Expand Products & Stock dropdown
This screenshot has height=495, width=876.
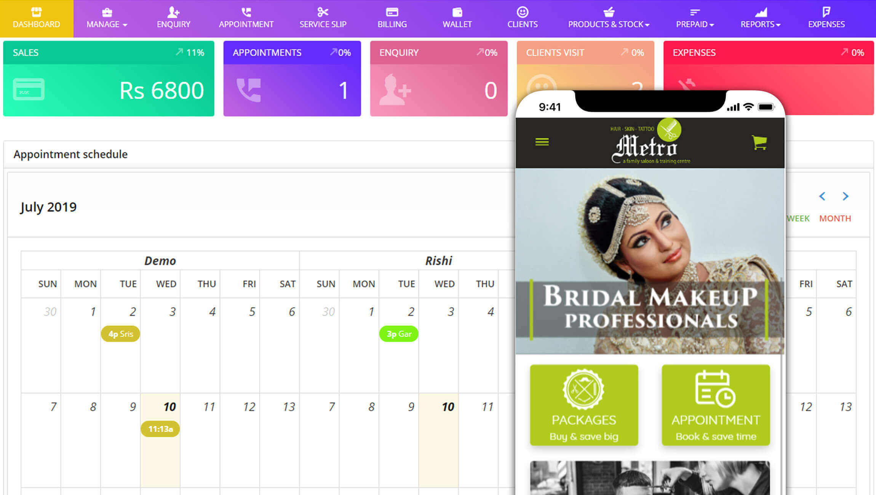[609, 18]
